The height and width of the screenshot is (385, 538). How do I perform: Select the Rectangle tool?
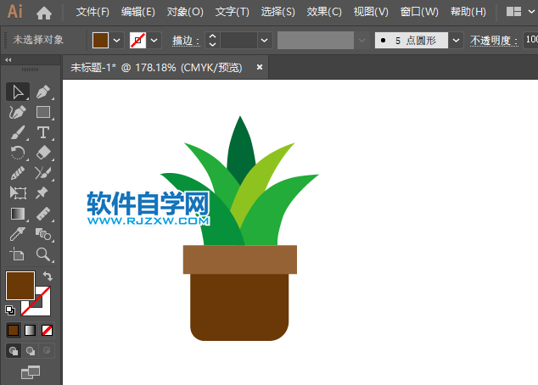(43, 112)
